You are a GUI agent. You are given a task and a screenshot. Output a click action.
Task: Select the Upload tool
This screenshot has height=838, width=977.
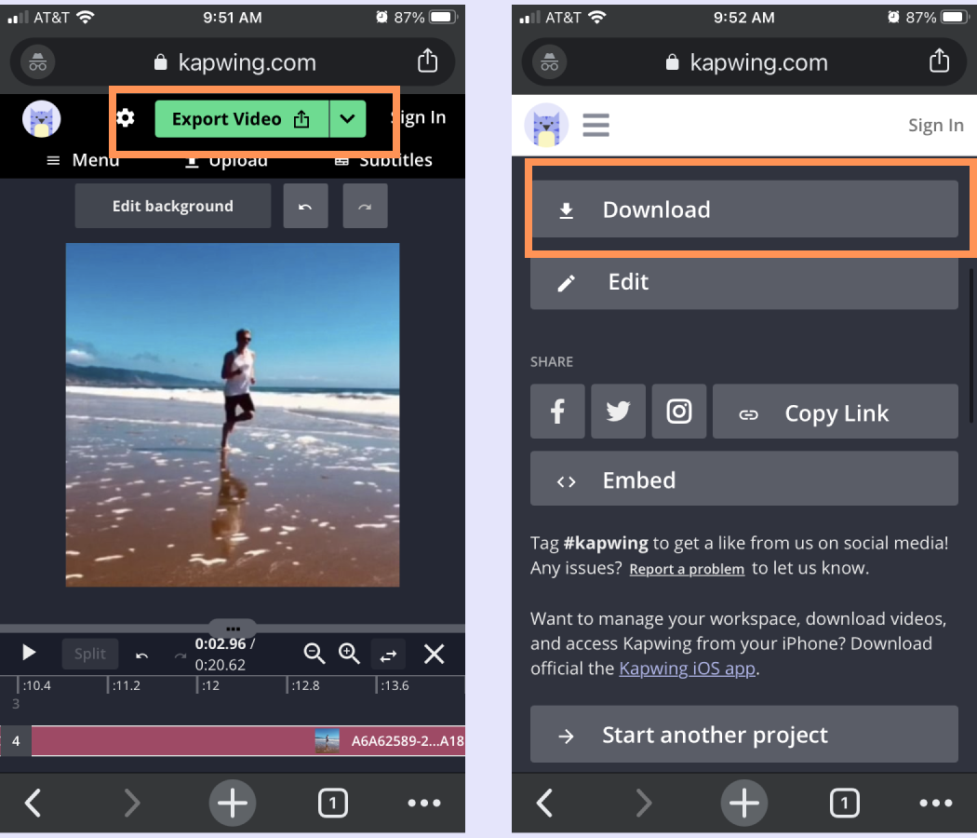226,159
